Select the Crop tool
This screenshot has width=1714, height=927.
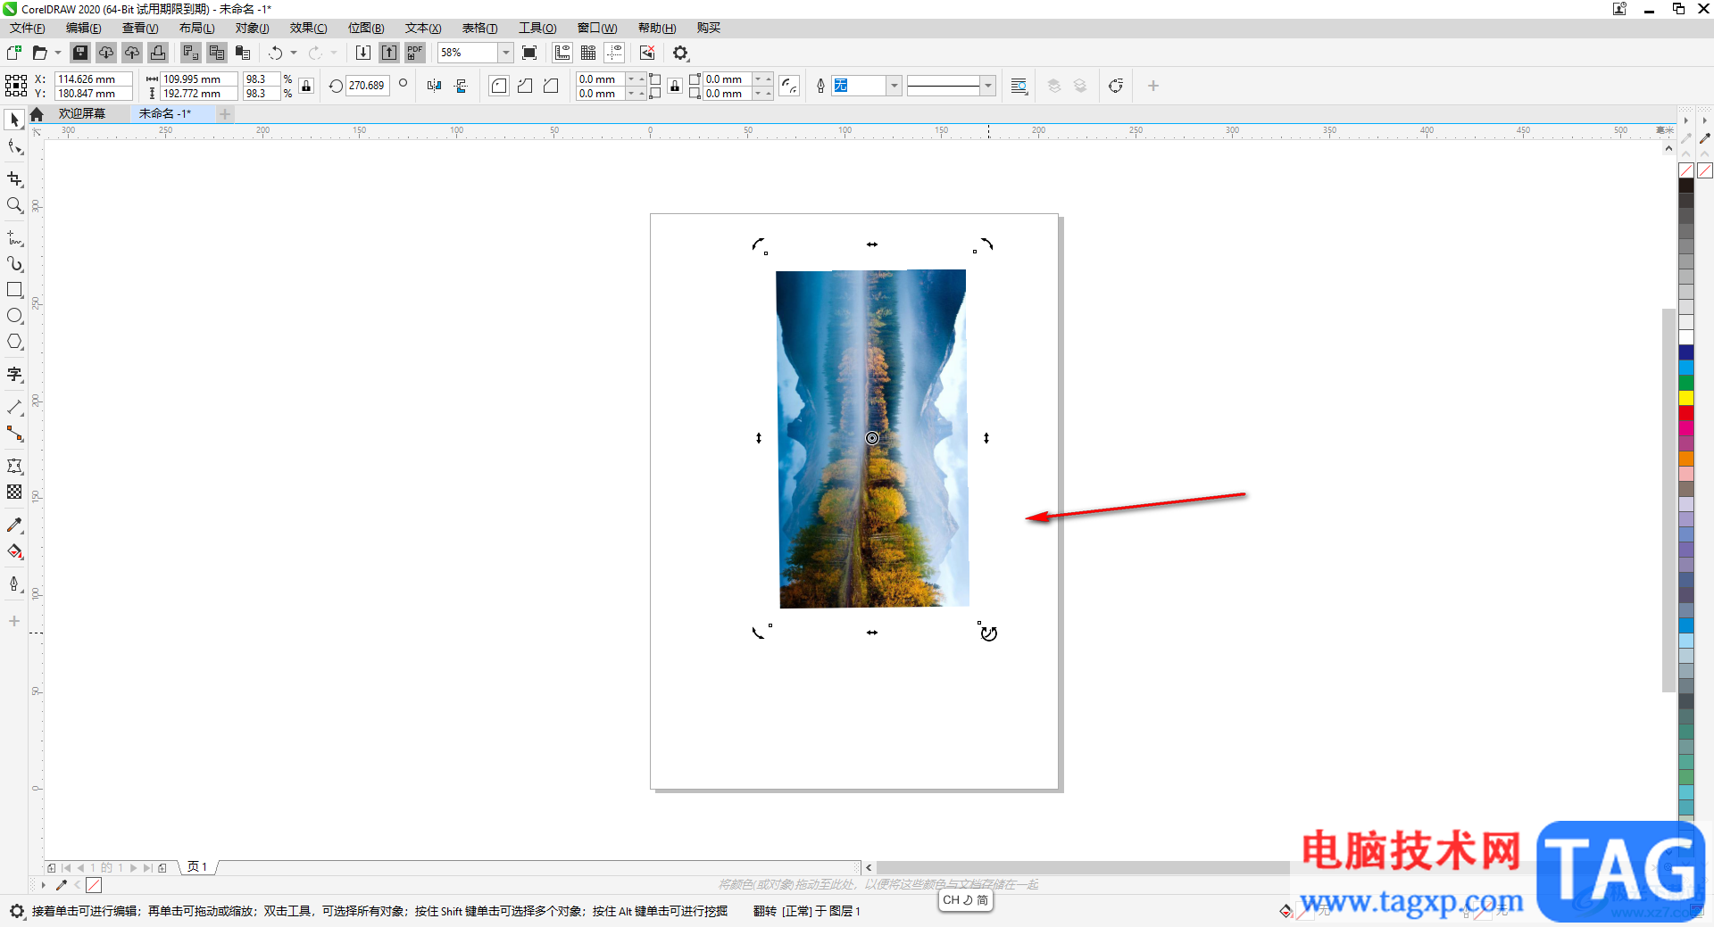click(x=14, y=179)
